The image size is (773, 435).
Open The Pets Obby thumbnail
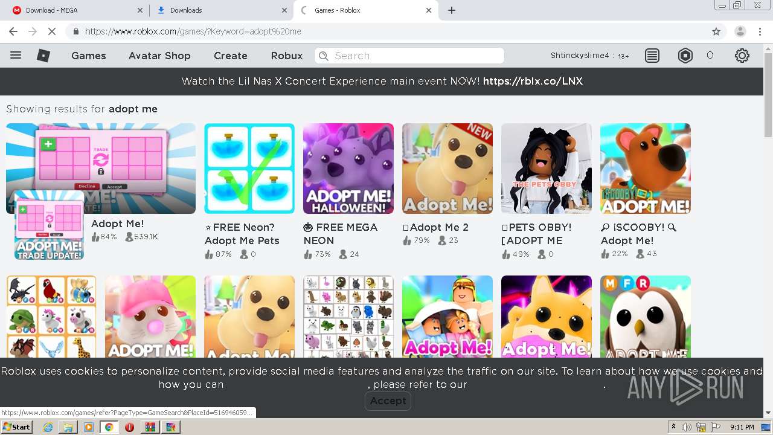(547, 169)
